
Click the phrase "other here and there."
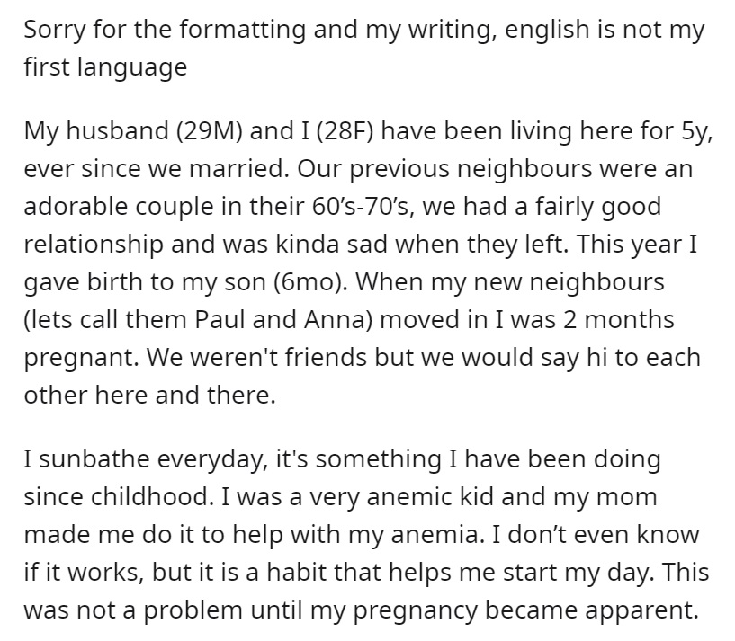[149, 396]
